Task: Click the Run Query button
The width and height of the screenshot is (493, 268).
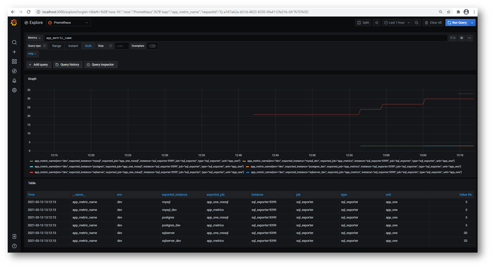Action: [x=457, y=23]
